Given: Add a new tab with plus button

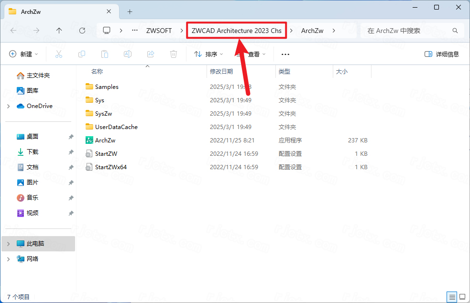Looking at the screenshot, I should [130, 11].
